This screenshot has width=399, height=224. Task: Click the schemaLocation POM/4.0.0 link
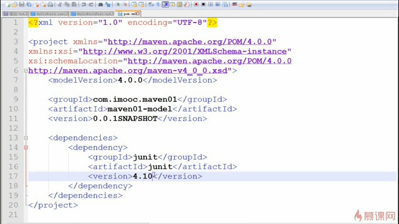click(209, 61)
